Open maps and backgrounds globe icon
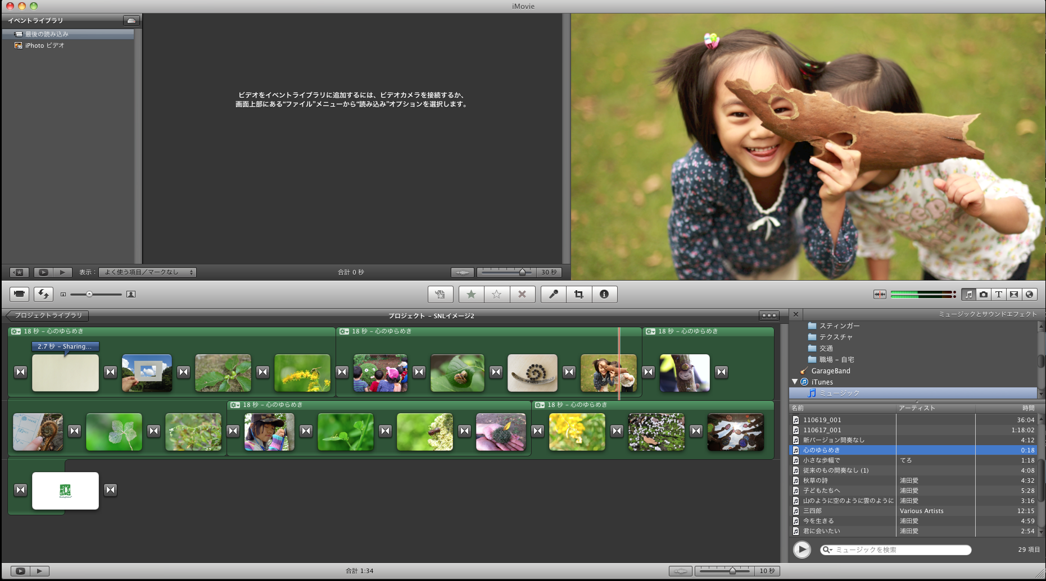 [1029, 294]
